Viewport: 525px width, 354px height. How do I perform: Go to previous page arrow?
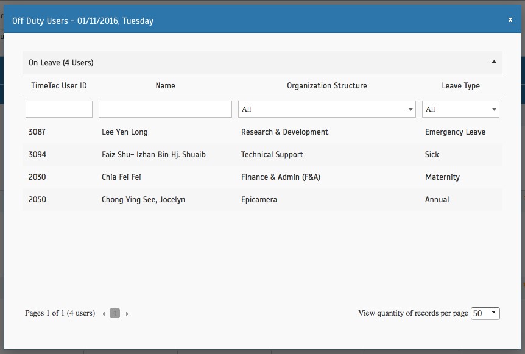point(104,314)
